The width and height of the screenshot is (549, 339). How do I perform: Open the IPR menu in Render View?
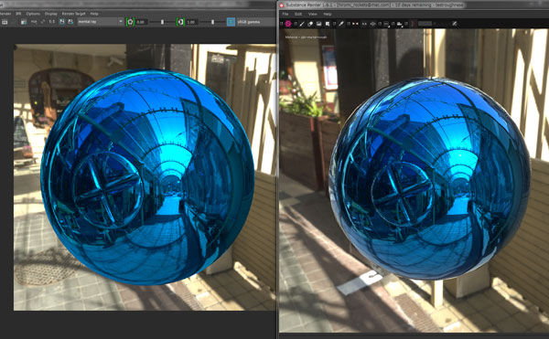pyautogui.click(x=18, y=14)
